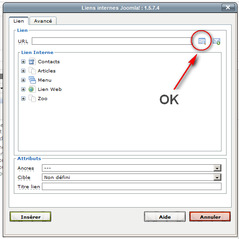This screenshot has height=239, width=239.
Task: Click the Insérer button
Action: point(30,217)
